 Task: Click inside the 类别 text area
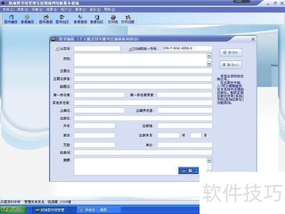click(140, 60)
